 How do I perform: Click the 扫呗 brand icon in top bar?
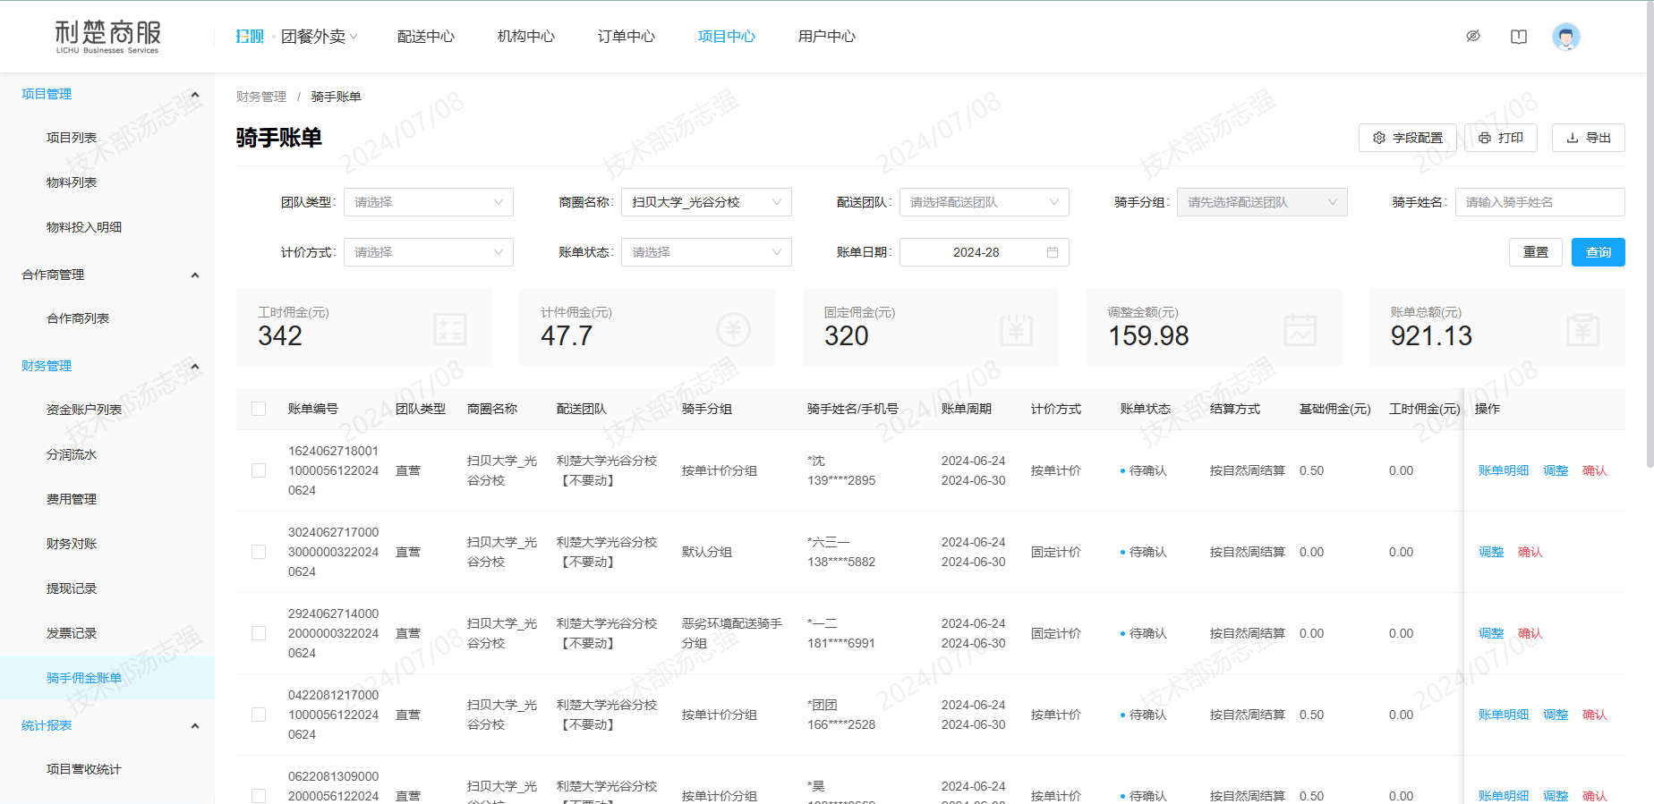(x=250, y=37)
